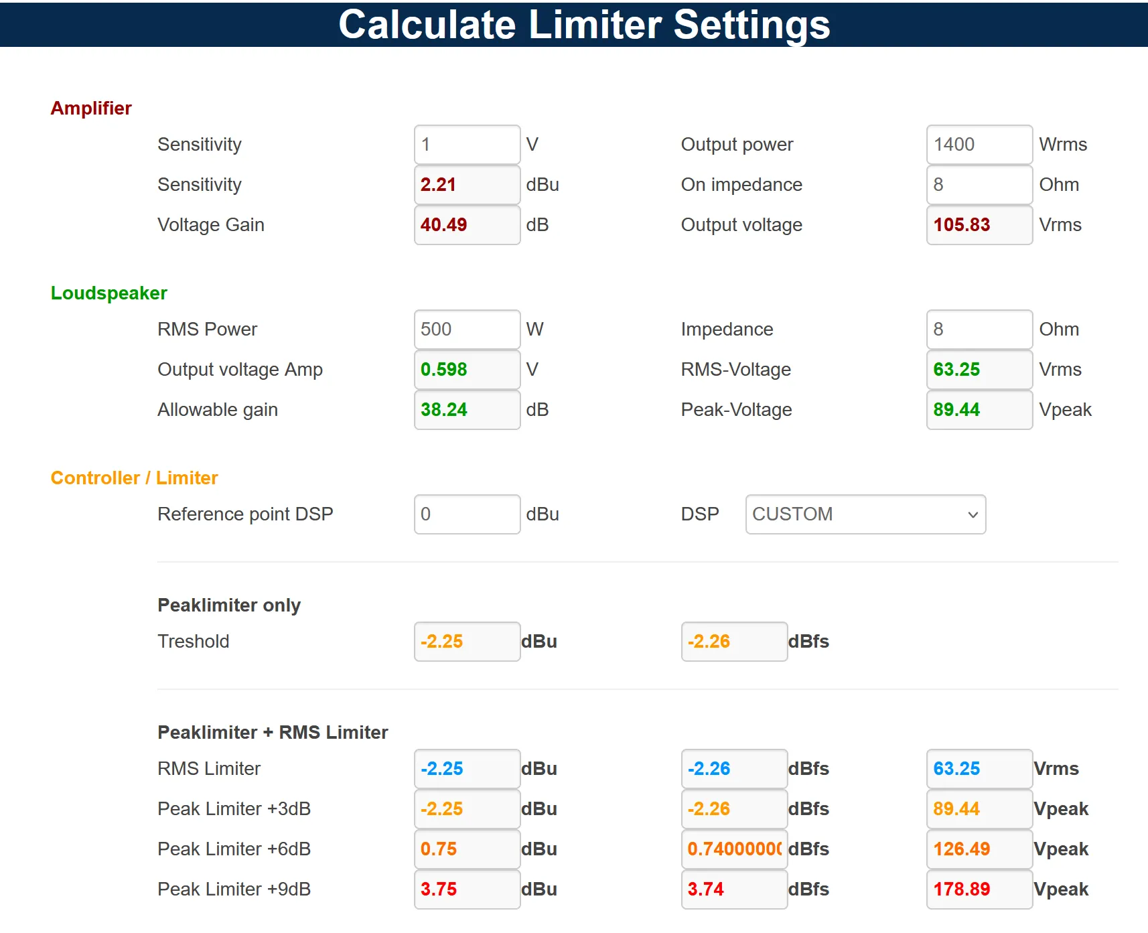Click the Peak Limiter +3dB Vpeak field
Image resolution: width=1148 pixels, height=933 pixels.
980,809
